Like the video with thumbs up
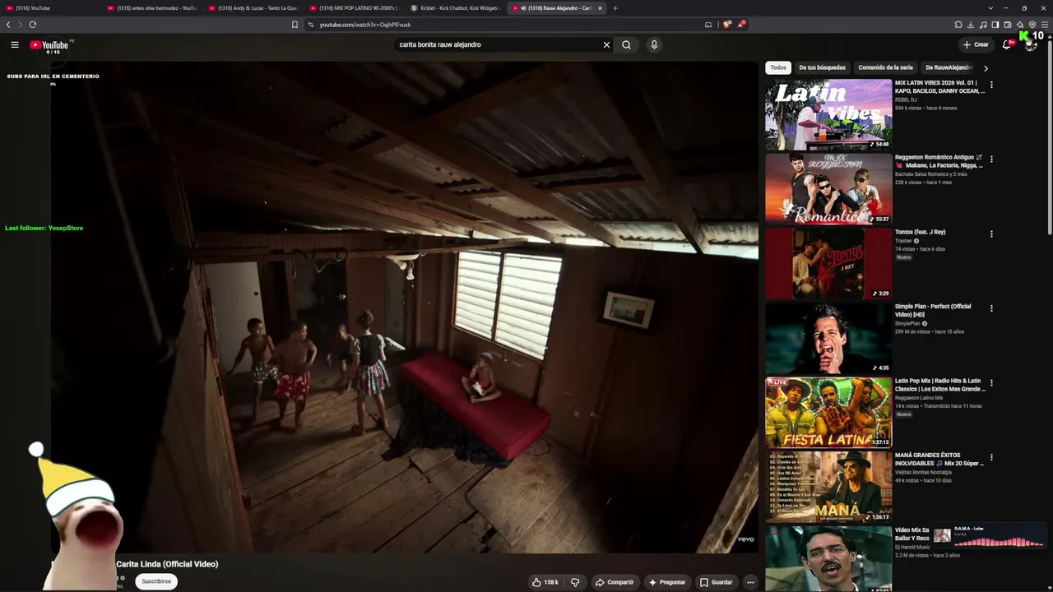This screenshot has height=592, width=1053. click(x=545, y=582)
